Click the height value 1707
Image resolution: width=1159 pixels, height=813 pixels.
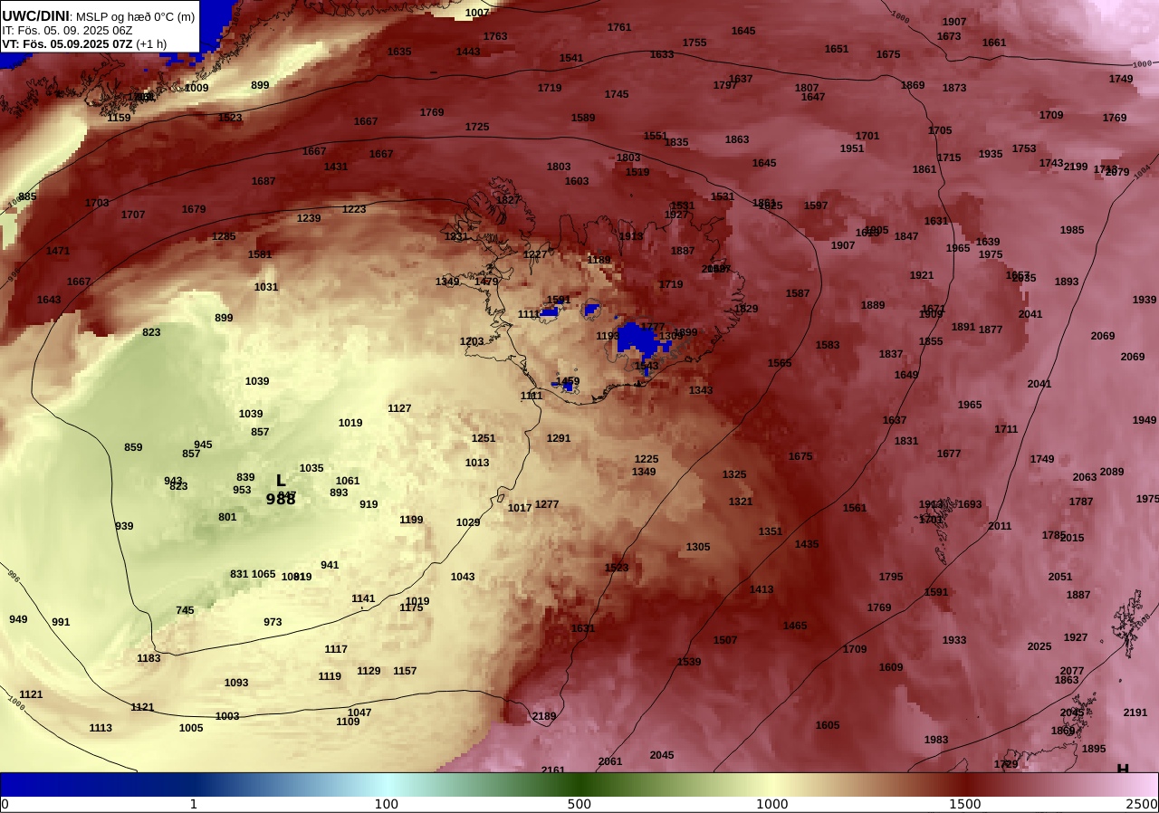tap(133, 215)
